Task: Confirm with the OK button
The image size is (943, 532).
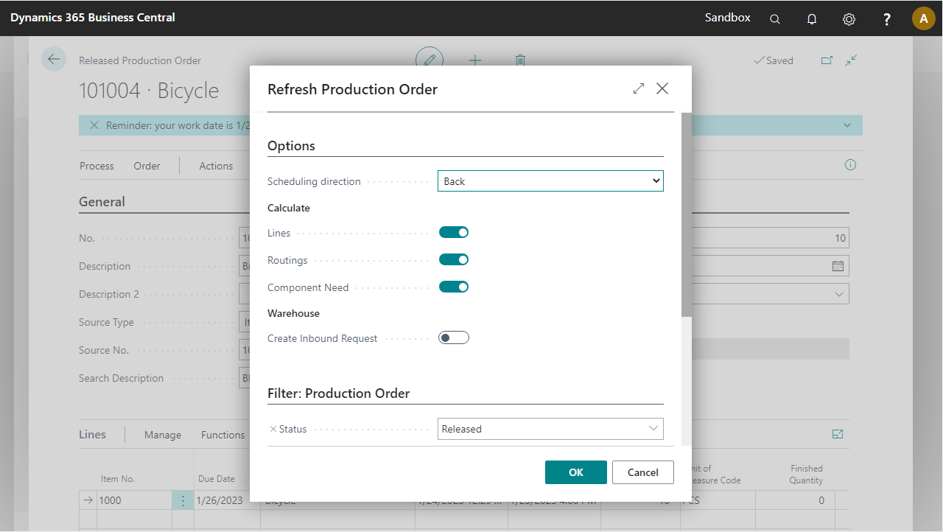Action: click(576, 472)
